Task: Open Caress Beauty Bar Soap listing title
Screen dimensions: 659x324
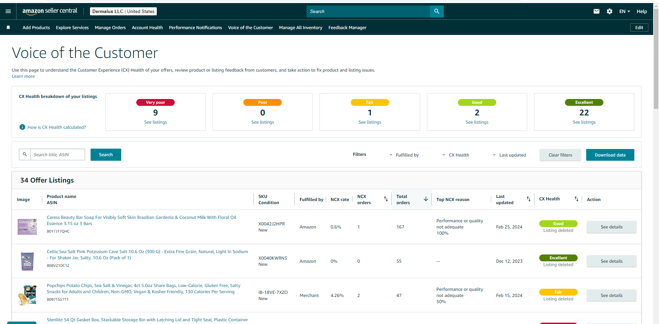Action: pos(141,220)
